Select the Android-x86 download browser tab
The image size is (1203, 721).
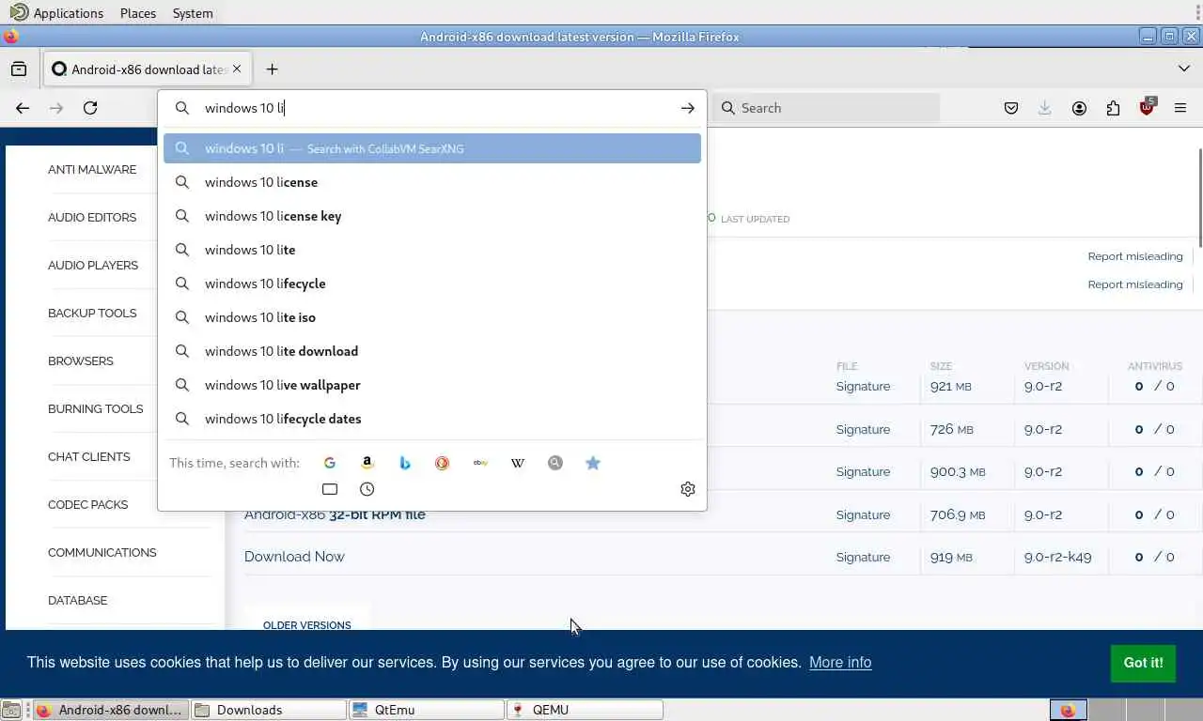tap(148, 69)
